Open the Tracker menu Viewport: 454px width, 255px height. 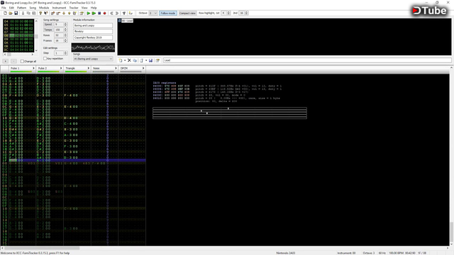click(x=74, y=8)
